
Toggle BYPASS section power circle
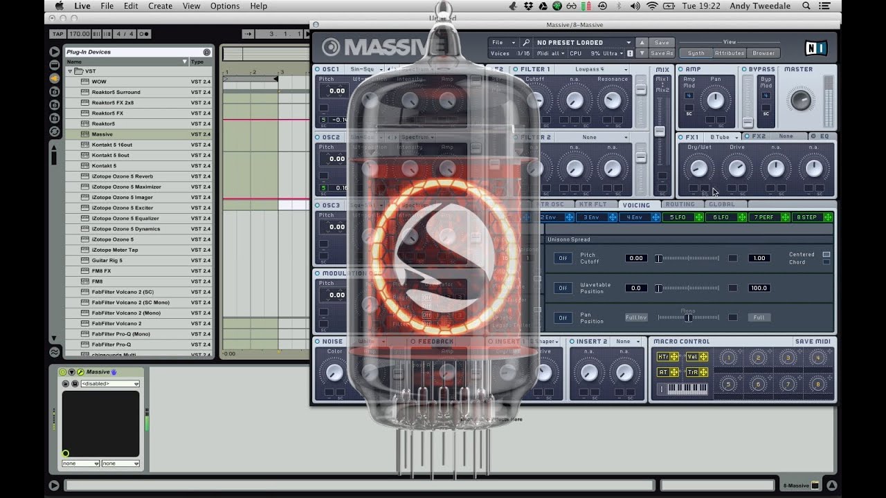(x=744, y=69)
